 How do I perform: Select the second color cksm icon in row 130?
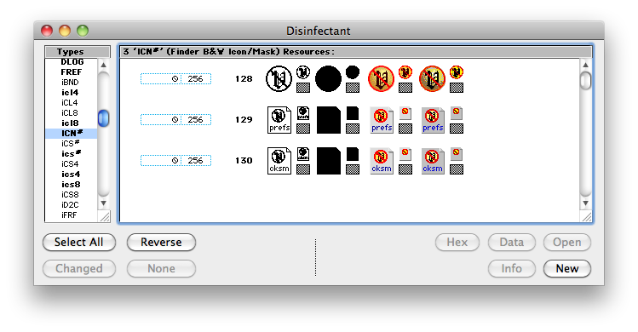[x=433, y=161]
